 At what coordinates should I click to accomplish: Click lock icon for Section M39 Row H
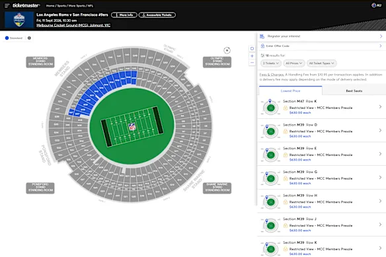(286, 202)
